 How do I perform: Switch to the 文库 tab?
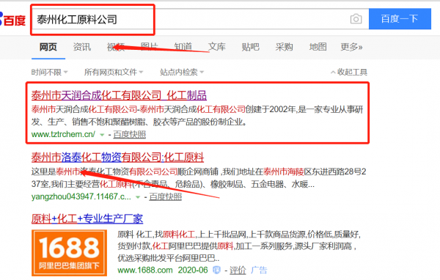[x=216, y=47]
